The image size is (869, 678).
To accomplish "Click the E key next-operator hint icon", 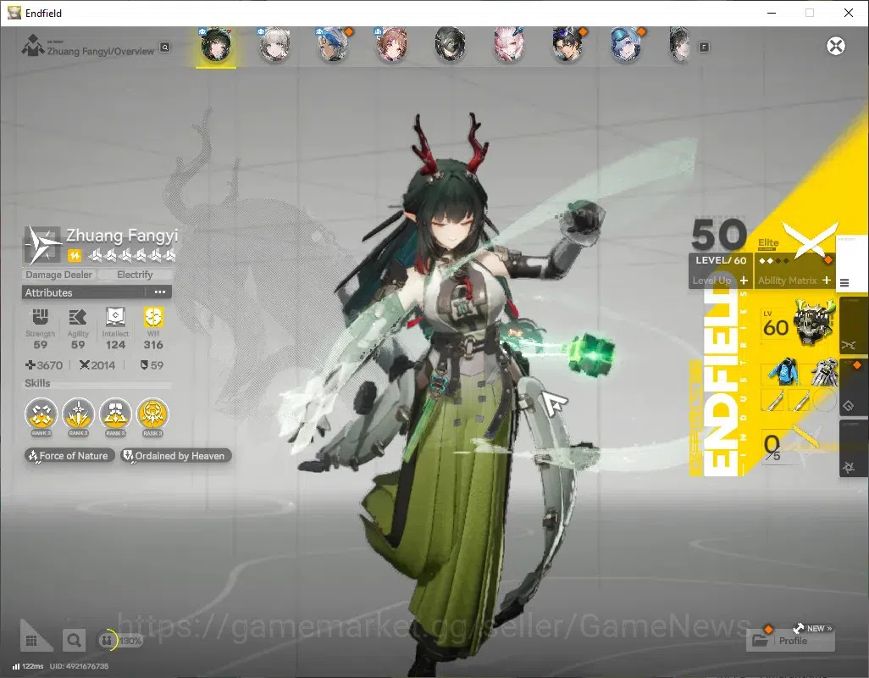I will pyautogui.click(x=704, y=47).
